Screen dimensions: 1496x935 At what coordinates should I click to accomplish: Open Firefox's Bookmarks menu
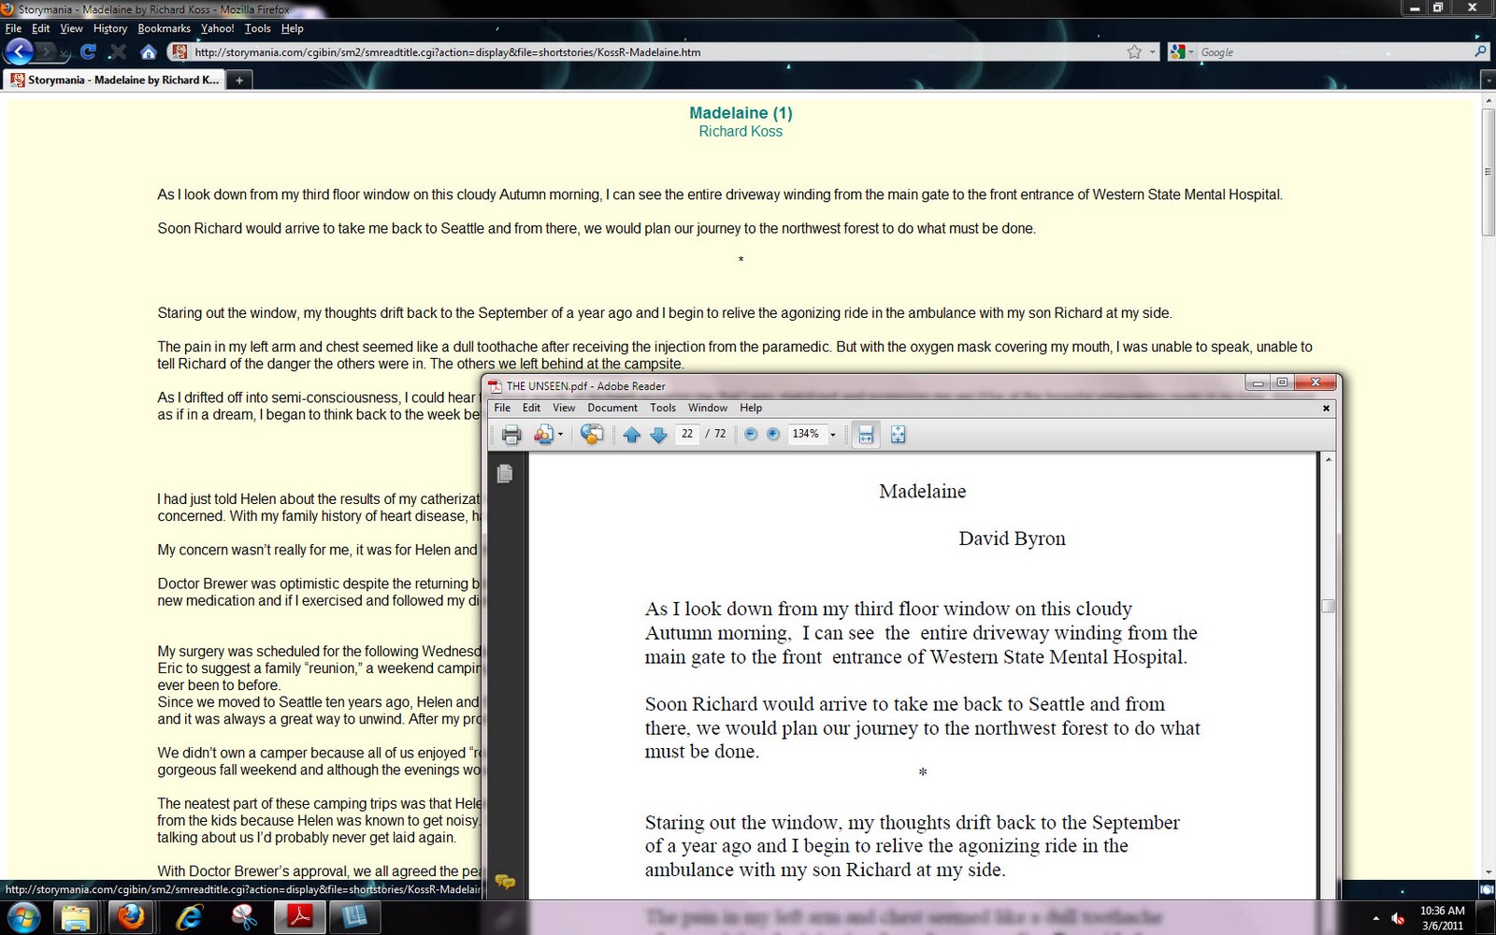[164, 28]
